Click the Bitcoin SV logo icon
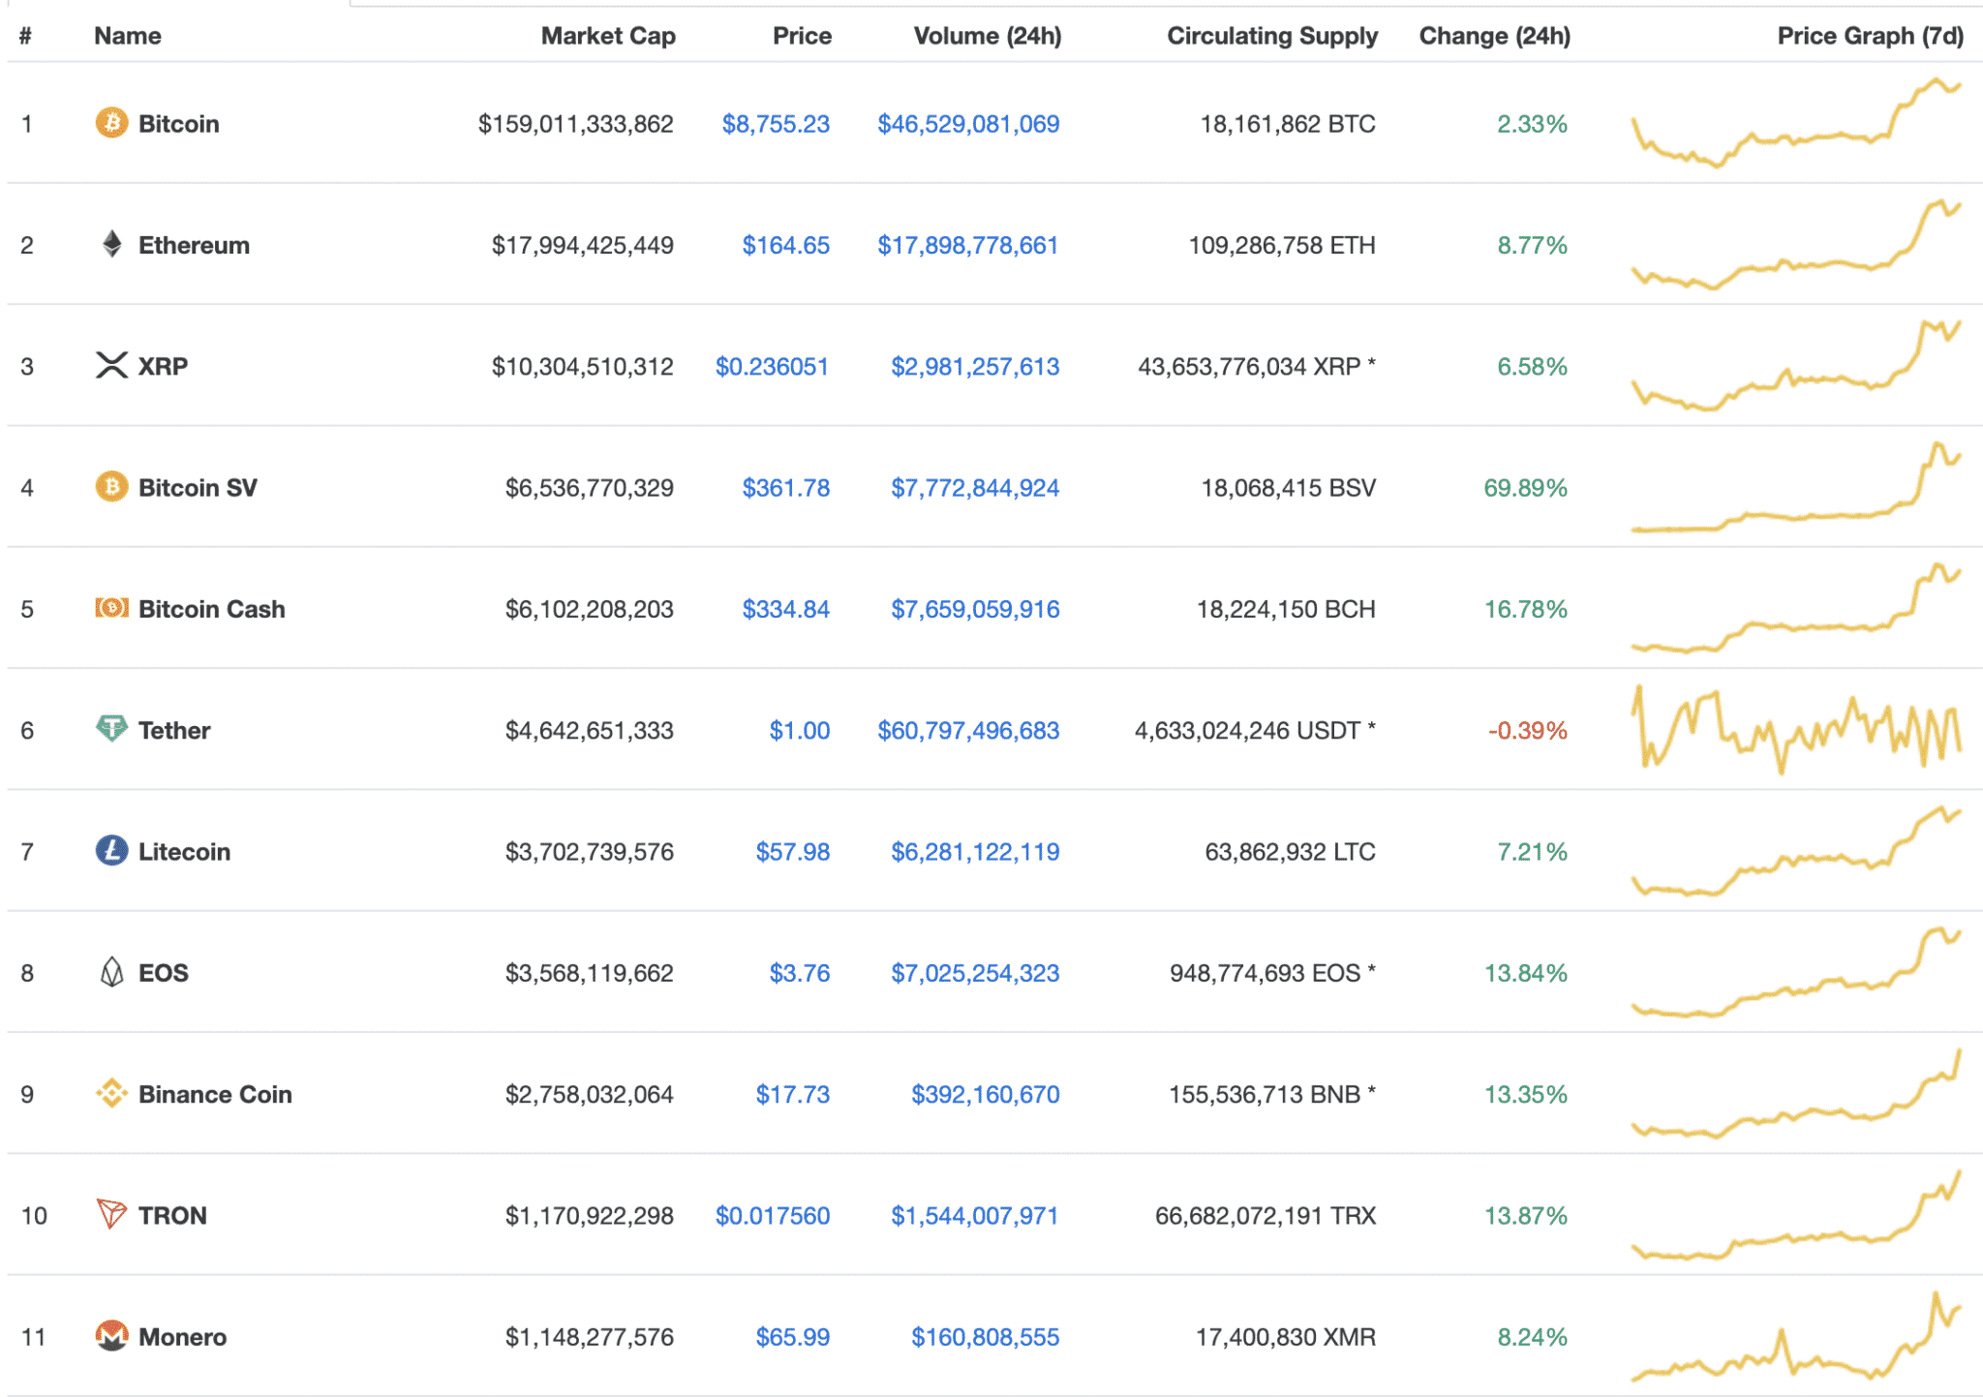The width and height of the screenshot is (1983, 1397). point(111,487)
